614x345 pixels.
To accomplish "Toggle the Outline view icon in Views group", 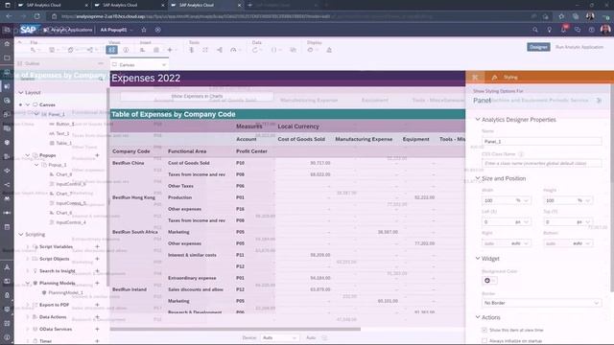I will coord(112,50).
